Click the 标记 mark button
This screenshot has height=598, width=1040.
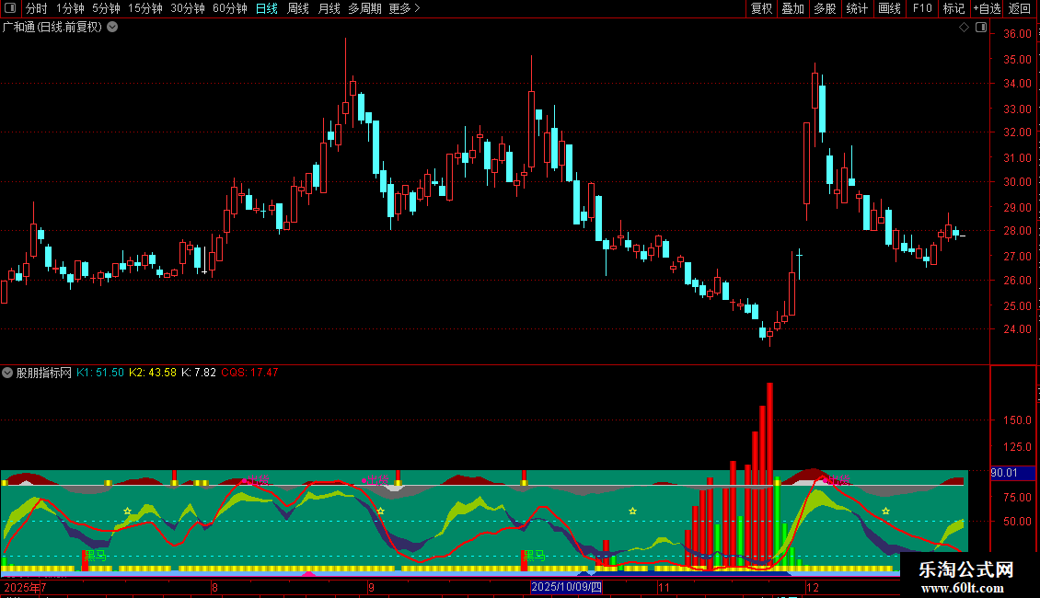coord(953,8)
